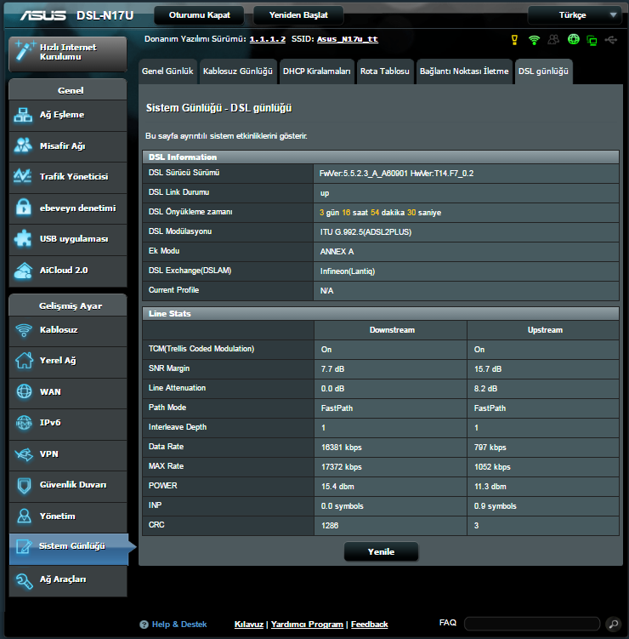The image size is (629, 639).
Task: Click the FAQ search input field
Action: coord(532,624)
